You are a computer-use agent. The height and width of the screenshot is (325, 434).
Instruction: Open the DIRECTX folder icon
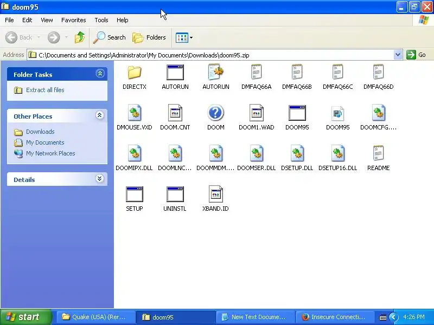tap(135, 73)
